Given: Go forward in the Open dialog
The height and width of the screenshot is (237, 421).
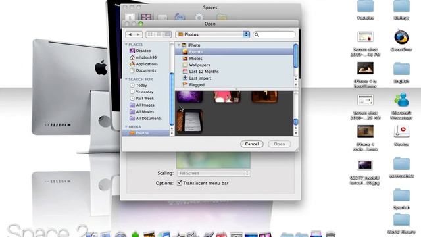Looking at the screenshot, I should coord(138,34).
